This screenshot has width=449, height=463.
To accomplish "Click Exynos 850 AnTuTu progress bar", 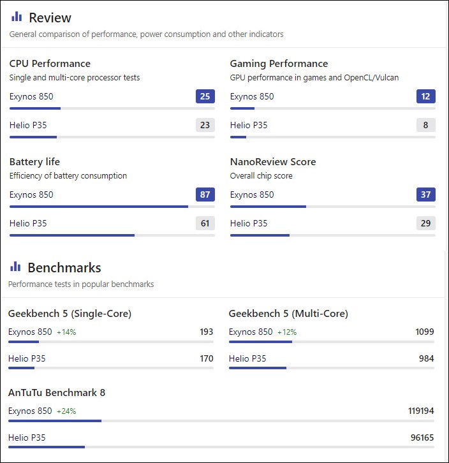I will pyautogui.click(x=221, y=421).
